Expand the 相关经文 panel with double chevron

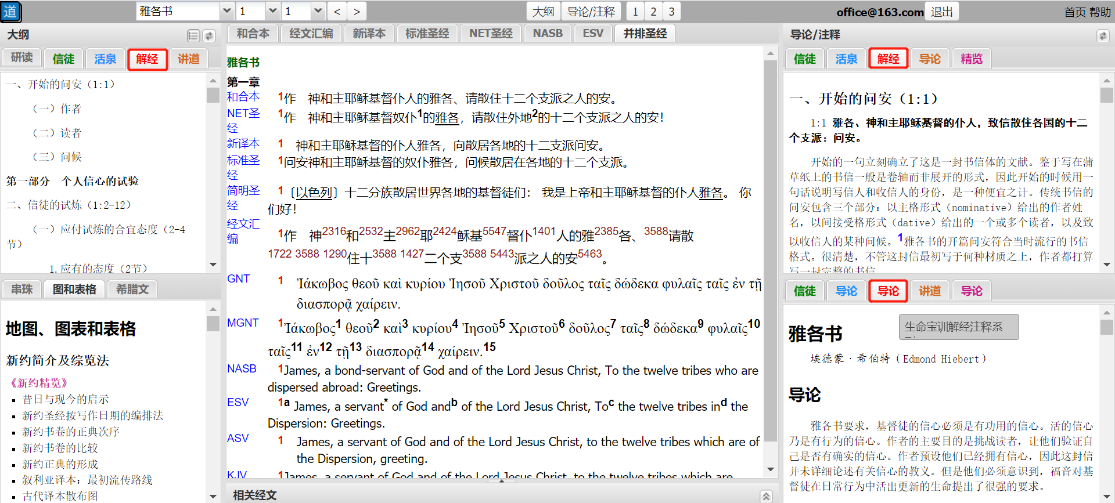click(x=766, y=496)
